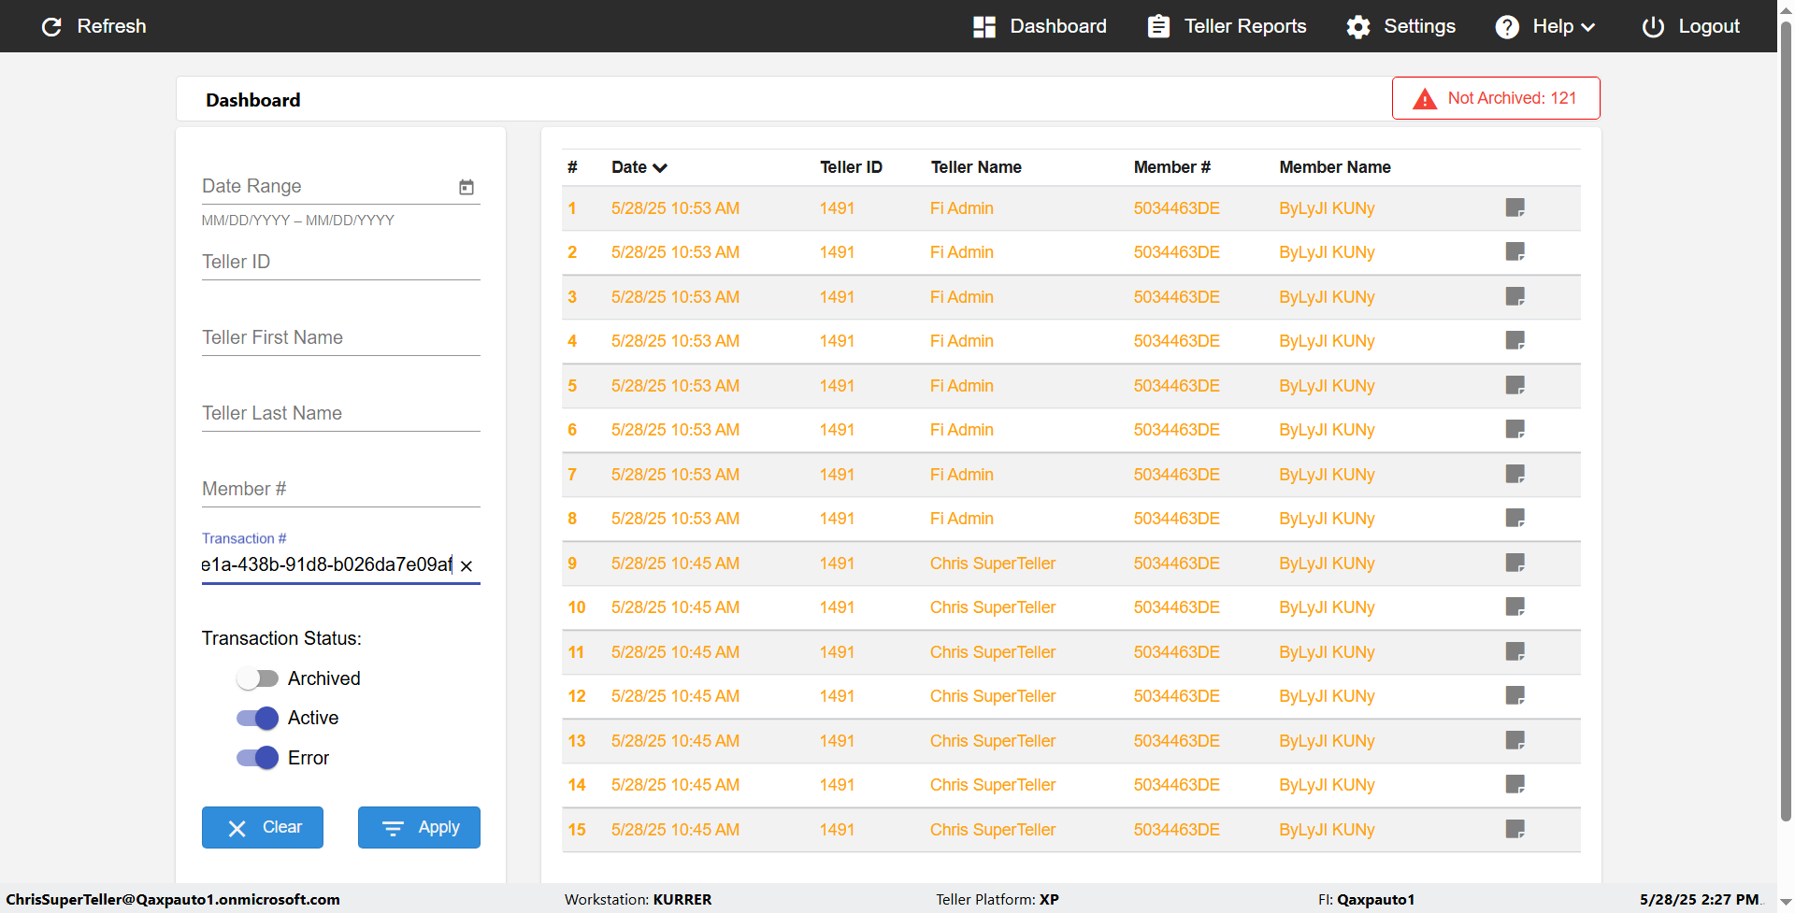The width and height of the screenshot is (1795, 913).
Task: Open the note icon for row 15
Action: [1515, 829]
